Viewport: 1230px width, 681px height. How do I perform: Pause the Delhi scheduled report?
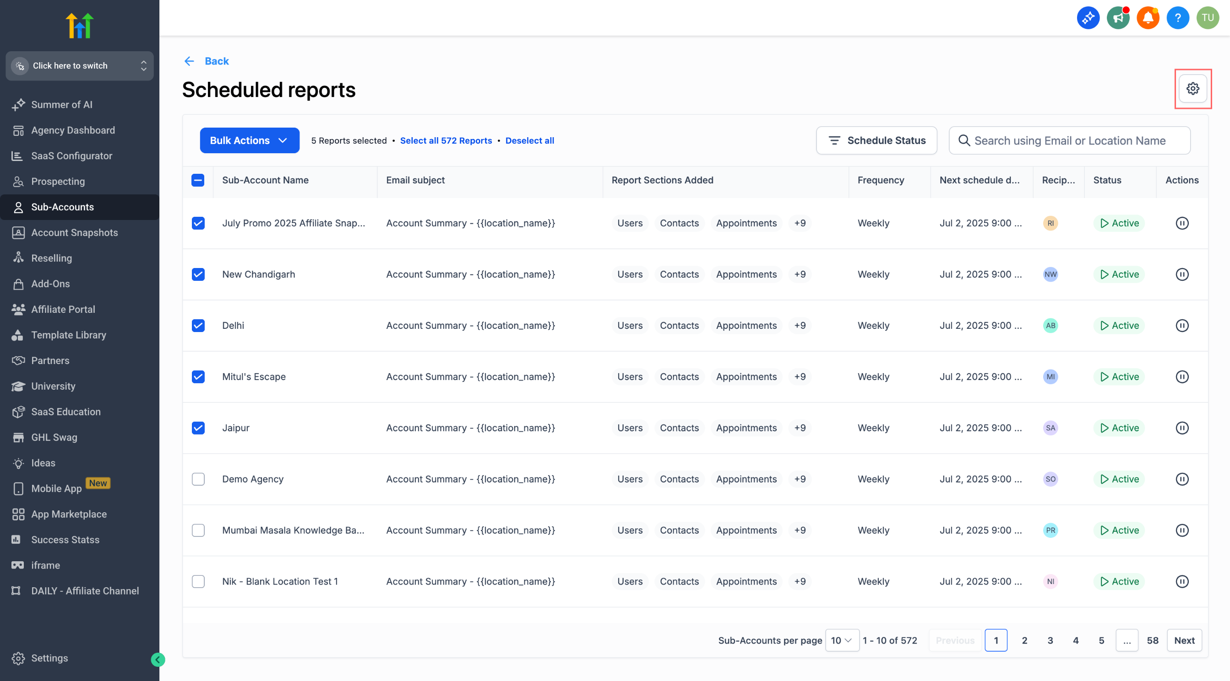pyautogui.click(x=1182, y=326)
